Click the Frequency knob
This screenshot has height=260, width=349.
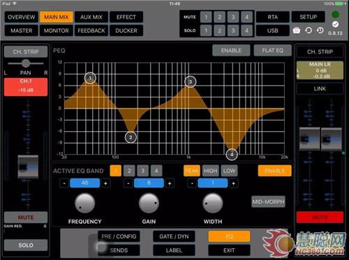(85, 203)
